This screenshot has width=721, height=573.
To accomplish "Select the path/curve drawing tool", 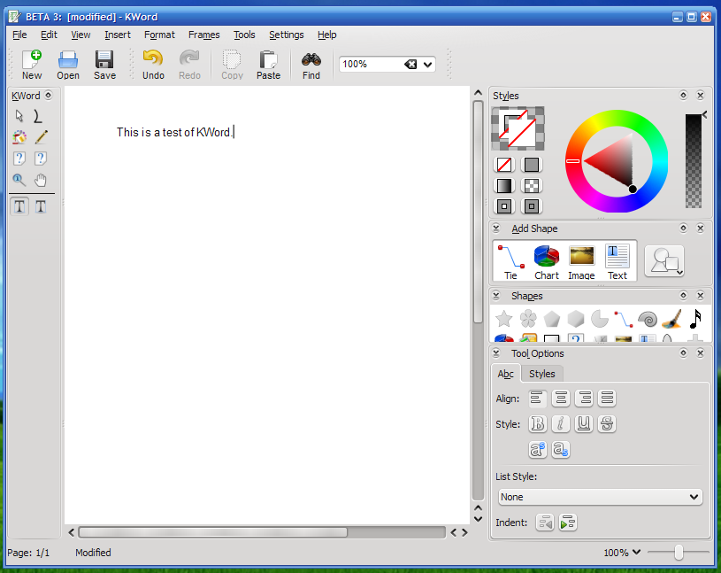I will click(x=39, y=115).
